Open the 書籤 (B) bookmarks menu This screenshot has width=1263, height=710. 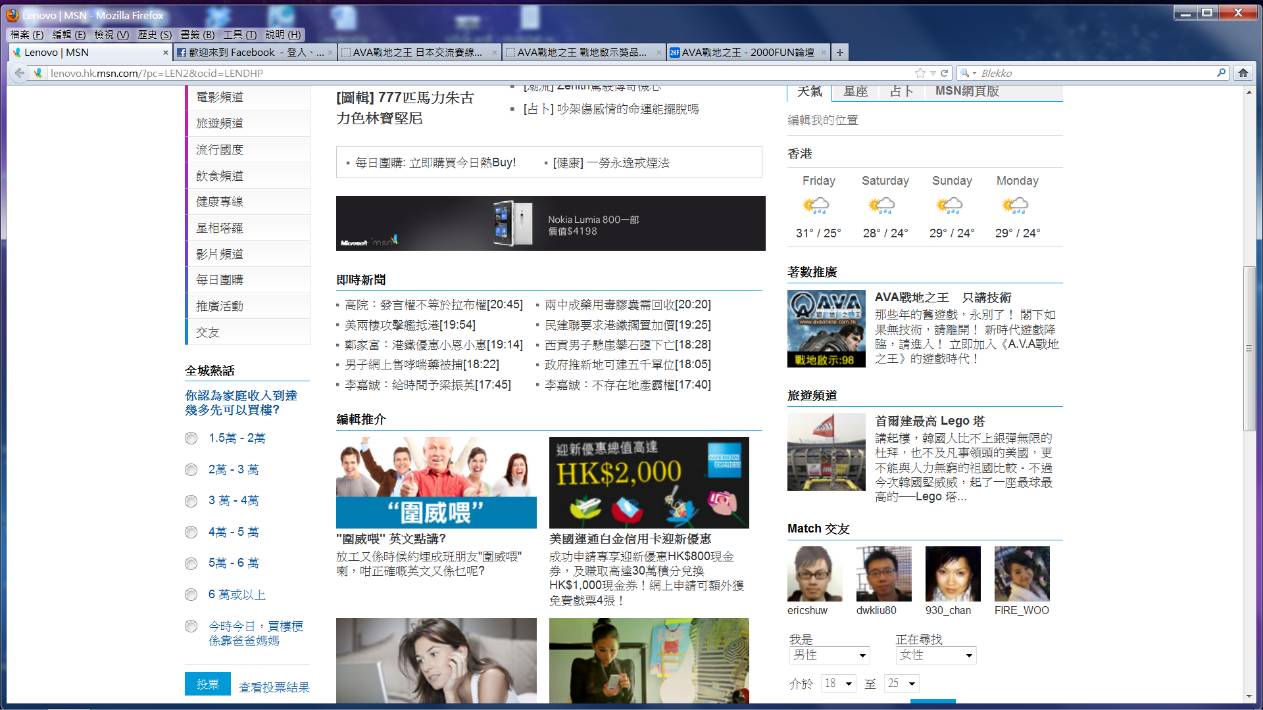pos(197,35)
